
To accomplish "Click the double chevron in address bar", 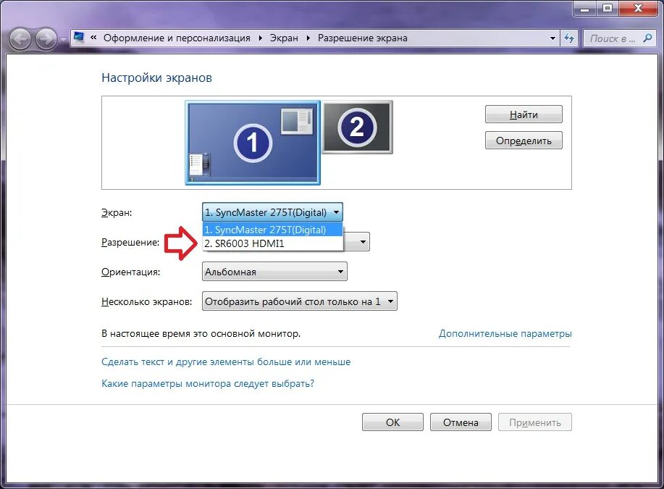I will 93,38.
